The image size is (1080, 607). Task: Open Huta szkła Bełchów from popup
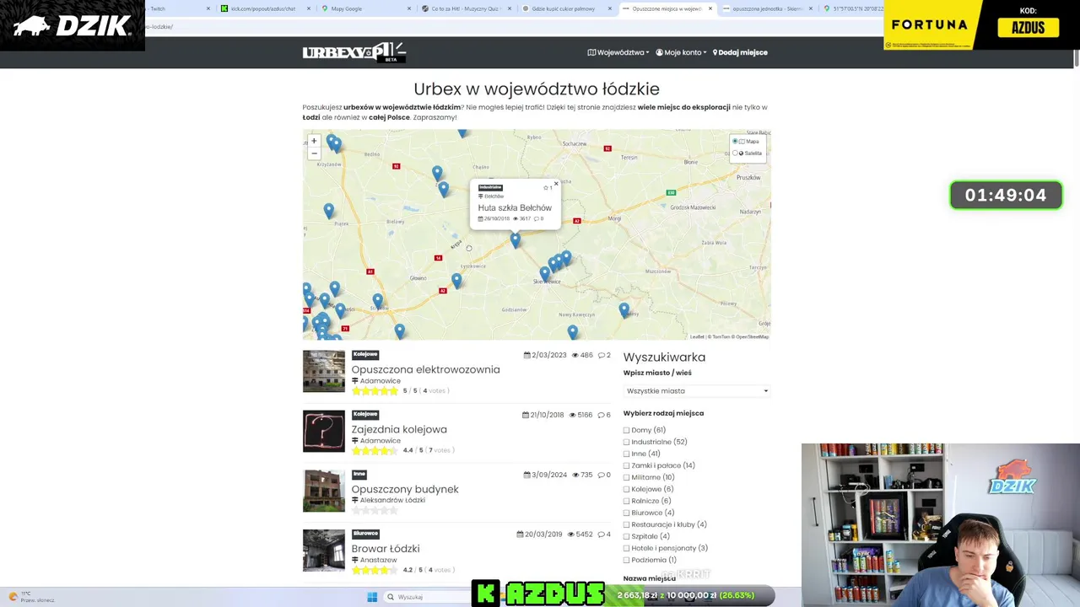[x=515, y=207]
